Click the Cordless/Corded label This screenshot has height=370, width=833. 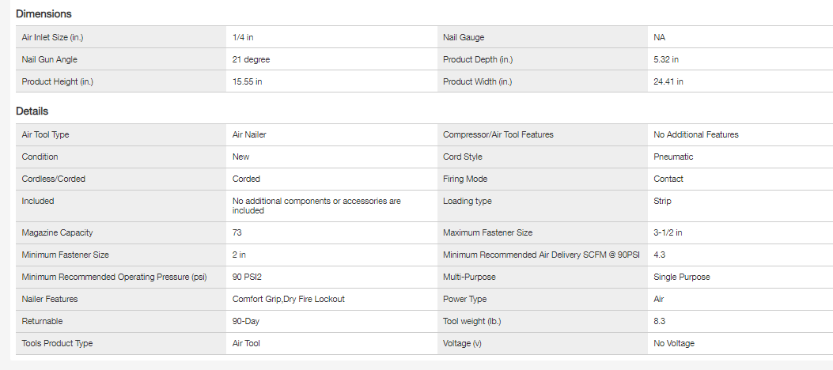[x=54, y=179]
